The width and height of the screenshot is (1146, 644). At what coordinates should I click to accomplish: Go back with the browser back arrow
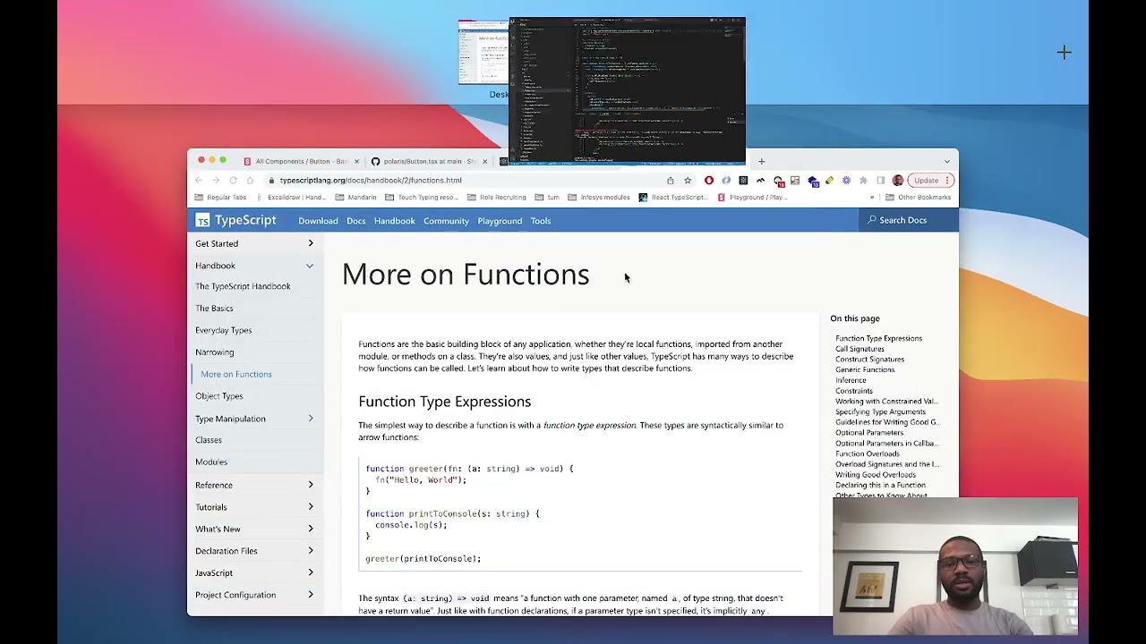tap(199, 181)
